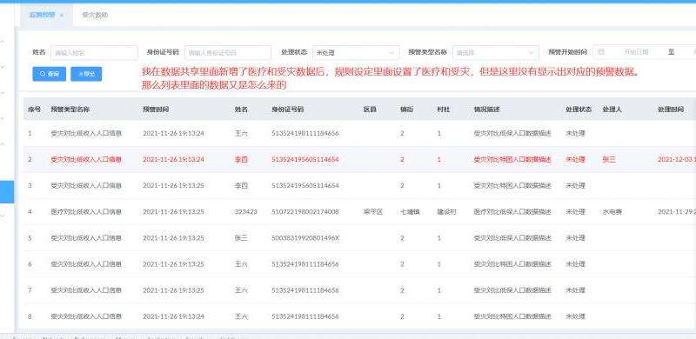
Task: Click the 未处理 status in row 1
Action: coord(575,133)
